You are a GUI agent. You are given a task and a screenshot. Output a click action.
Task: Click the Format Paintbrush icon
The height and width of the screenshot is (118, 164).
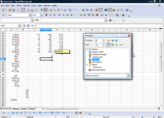coord(65,10)
